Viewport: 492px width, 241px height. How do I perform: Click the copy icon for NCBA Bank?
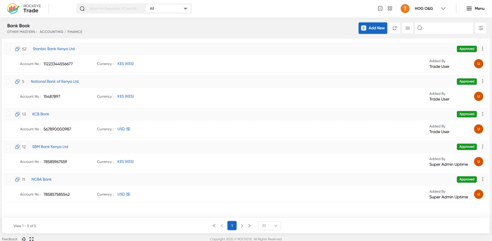point(17,179)
